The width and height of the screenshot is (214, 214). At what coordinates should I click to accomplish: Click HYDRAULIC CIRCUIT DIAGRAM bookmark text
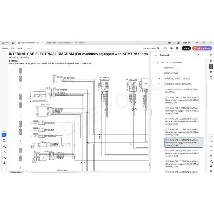(x=177, y=79)
